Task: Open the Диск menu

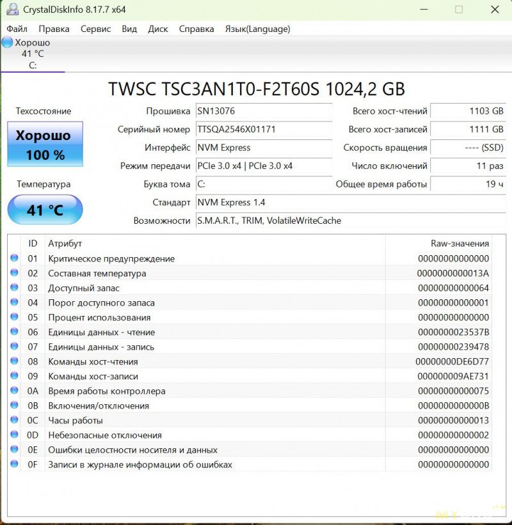Action: tap(158, 29)
